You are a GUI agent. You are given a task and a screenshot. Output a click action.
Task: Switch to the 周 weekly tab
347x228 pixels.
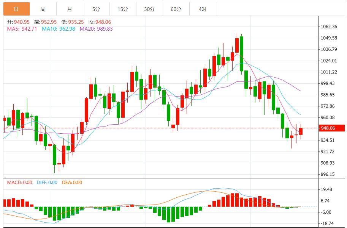pos(43,9)
